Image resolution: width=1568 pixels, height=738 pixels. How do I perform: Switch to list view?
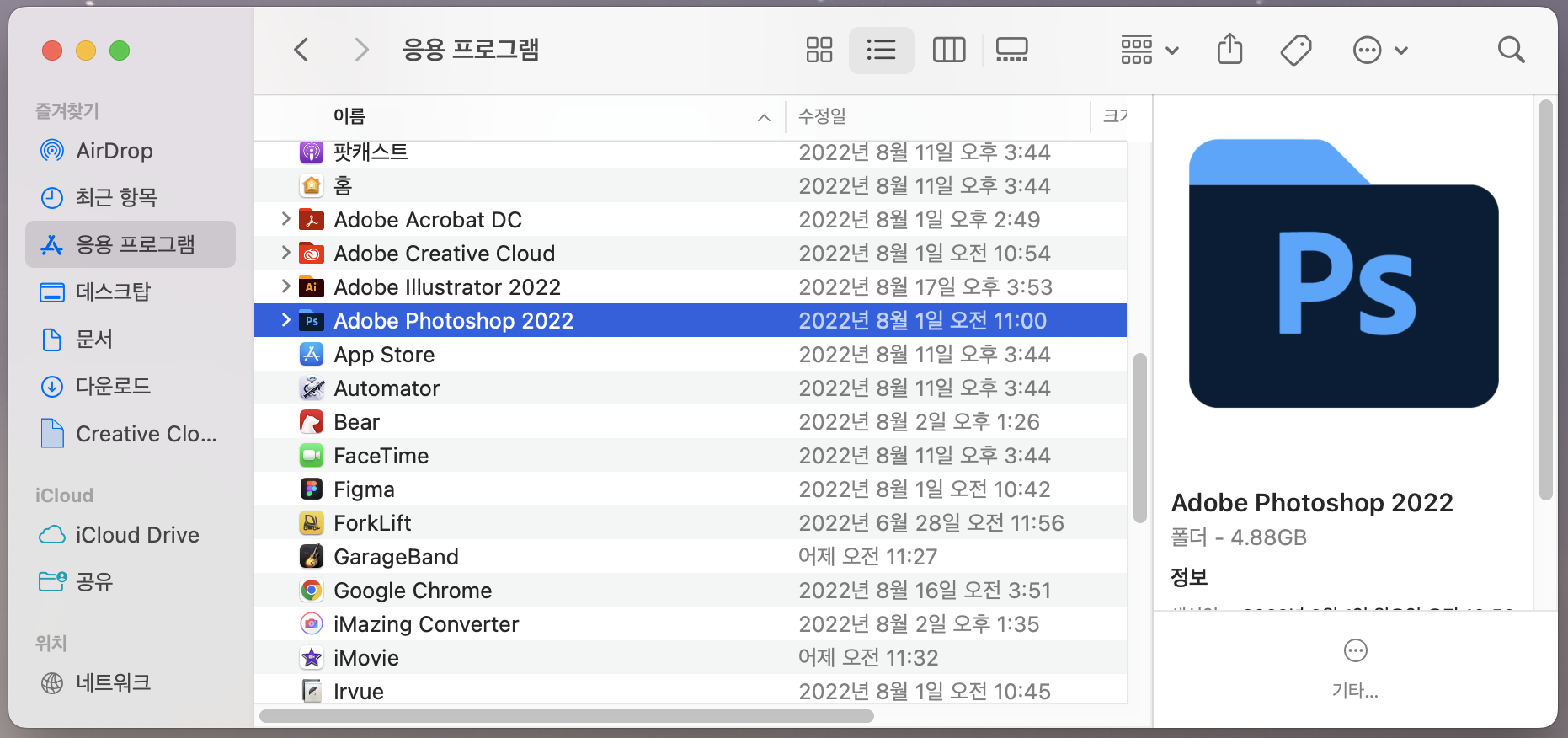pyautogui.click(x=881, y=50)
